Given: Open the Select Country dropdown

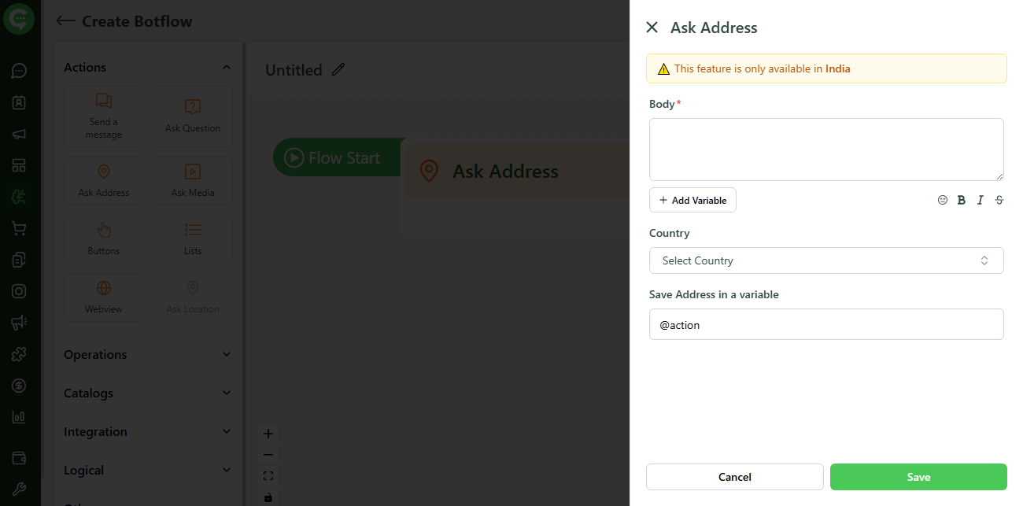Looking at the screenshot, I should pyautogui.click(x=826, y=260).
